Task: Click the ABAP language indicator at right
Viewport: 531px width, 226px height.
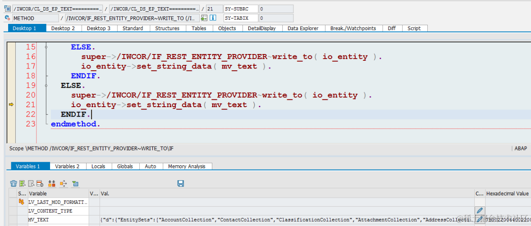Action: (520, 148)
